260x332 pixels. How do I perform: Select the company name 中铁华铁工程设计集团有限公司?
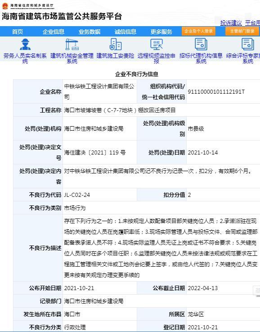(x=99, y=92)
